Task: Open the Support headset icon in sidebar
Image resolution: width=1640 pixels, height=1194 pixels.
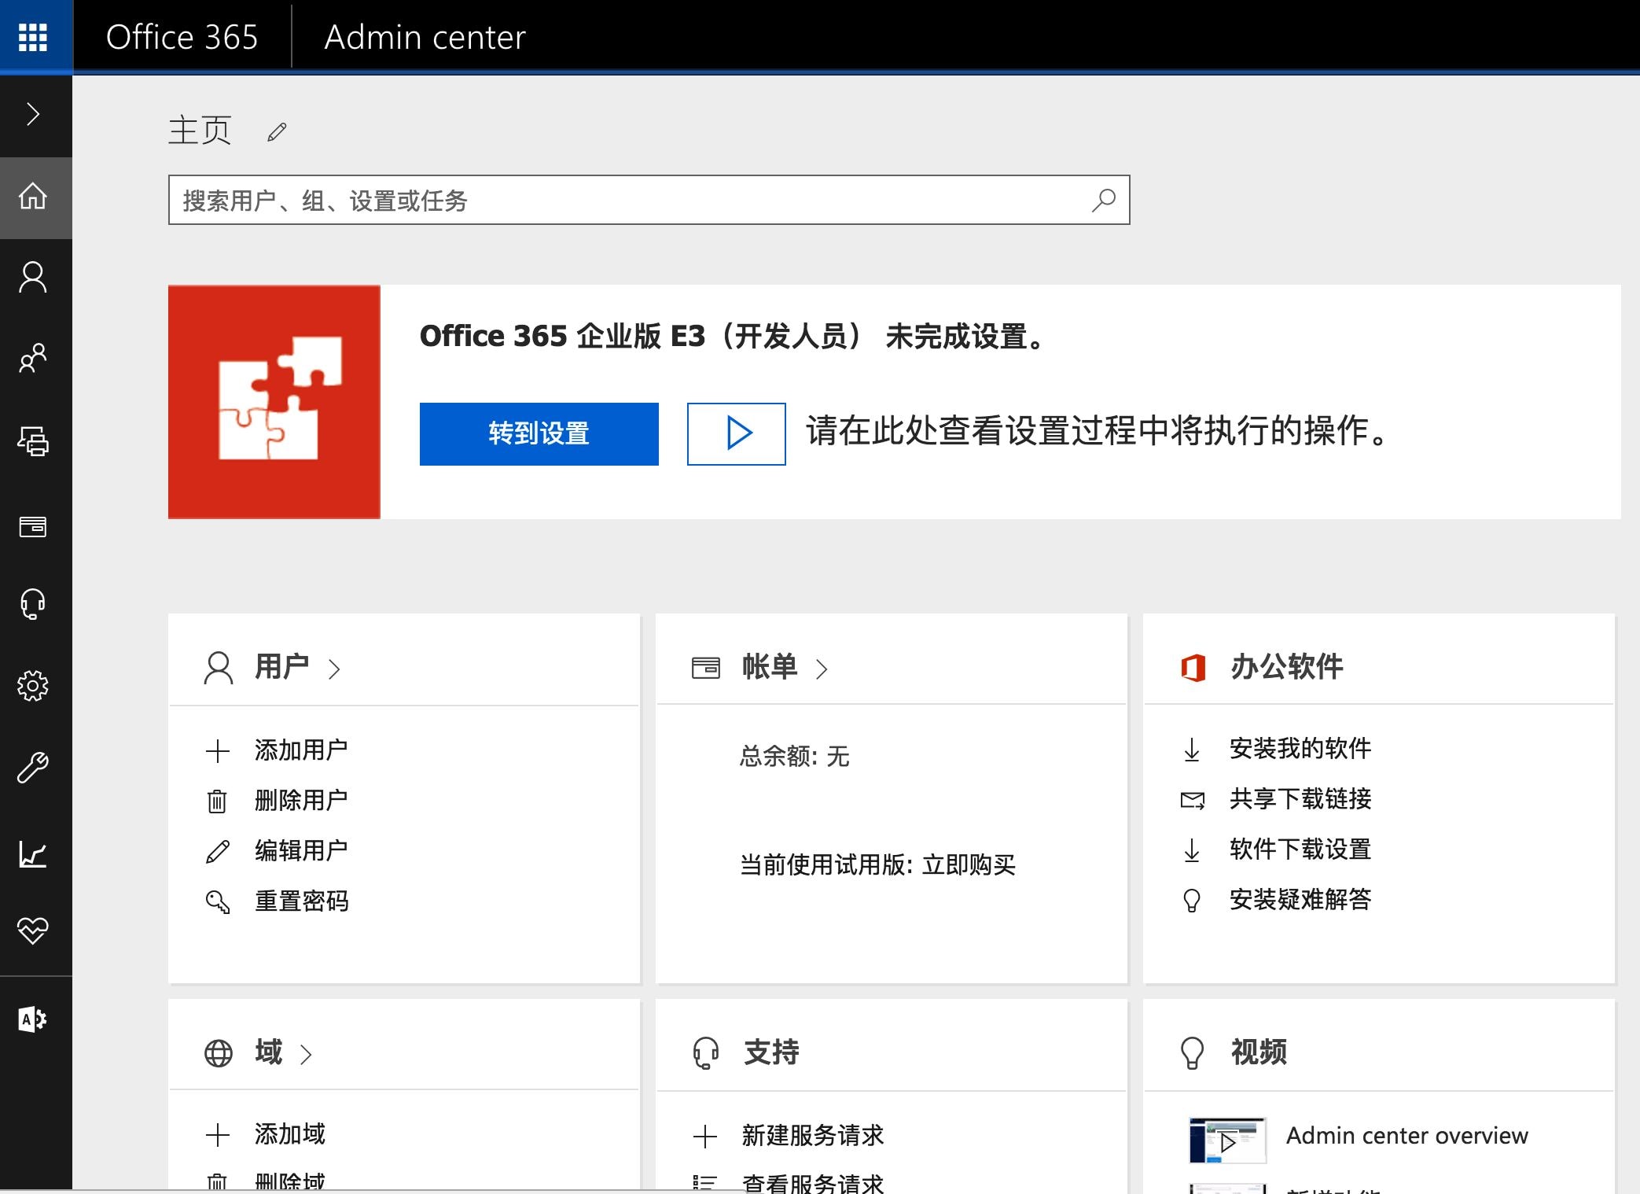Action: [x=33, y=605]
